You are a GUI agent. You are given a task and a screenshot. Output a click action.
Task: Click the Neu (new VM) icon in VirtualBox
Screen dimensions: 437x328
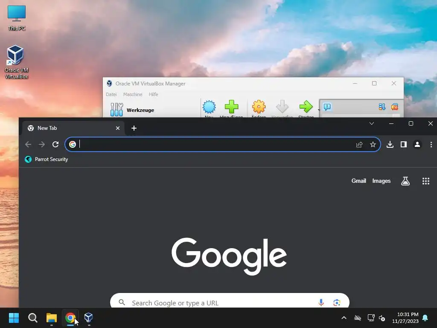click(x=209, y=107)
